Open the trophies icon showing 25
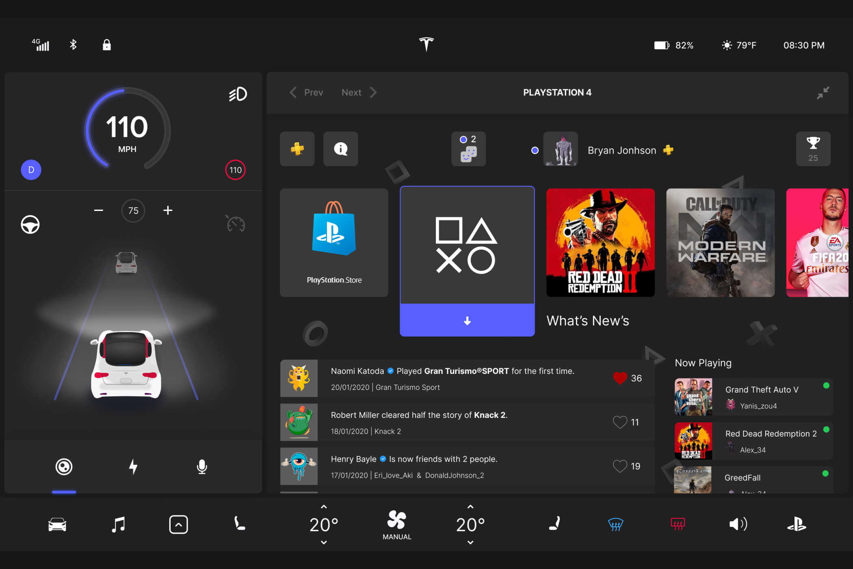The image size is (853, 569). pyautogui.click(x=813, y=149)
